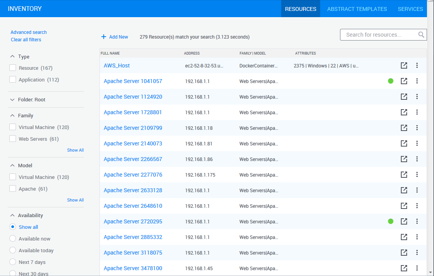Open AWS_Host in new window icon
The image size is (434, 276).
(404, 65)
